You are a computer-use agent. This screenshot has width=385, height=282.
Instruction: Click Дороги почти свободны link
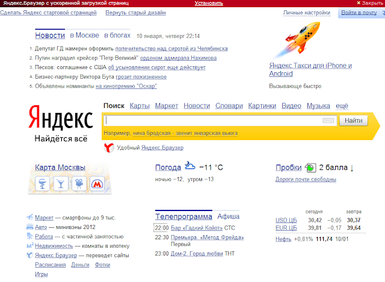306,179
